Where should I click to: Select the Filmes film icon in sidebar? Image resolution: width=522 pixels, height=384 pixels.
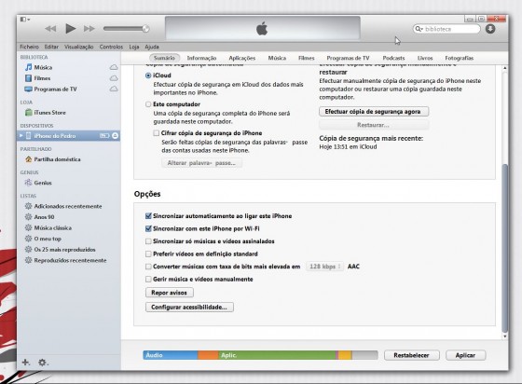tap(29, 78)
